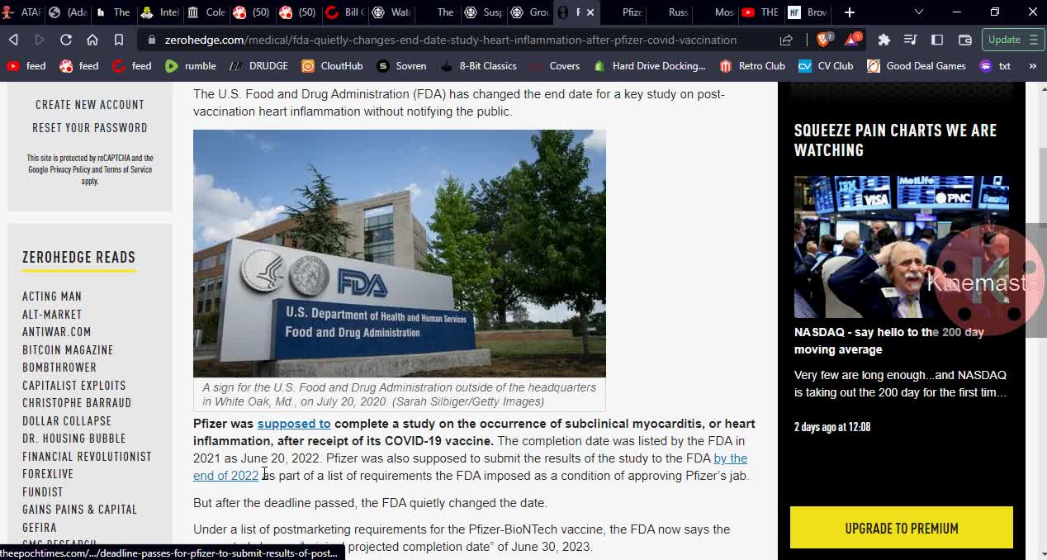Open the Brave Wallet icon
Screen dimensions: 1047x560
pyautogui.click(x=964, y=39)
